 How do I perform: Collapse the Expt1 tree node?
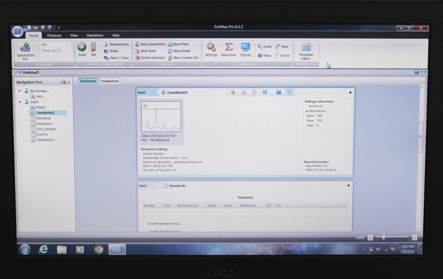(x=19, y=102)
